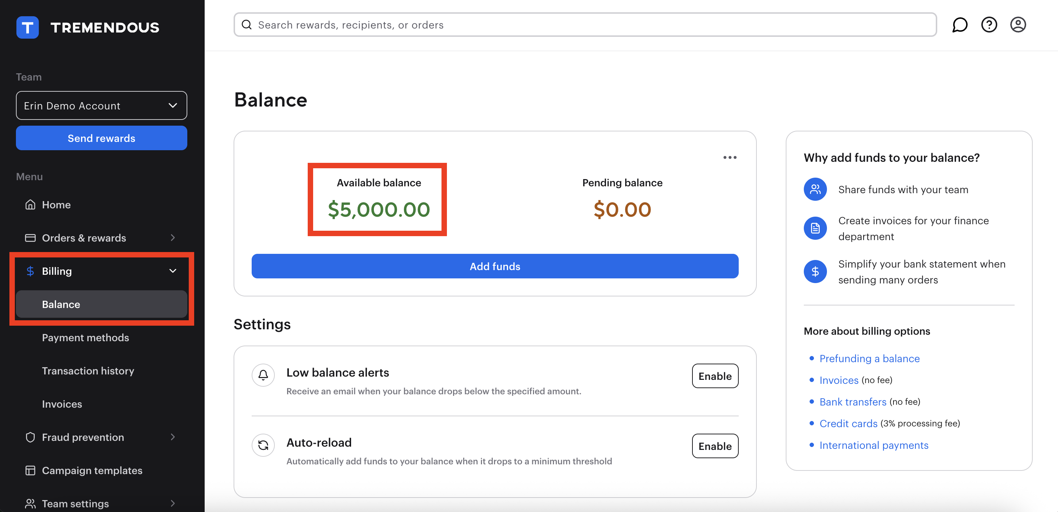The image size is (1058, 512).
Task: Focus the search rewards, recipients, or orders field
Action: (x=585, y=25)
